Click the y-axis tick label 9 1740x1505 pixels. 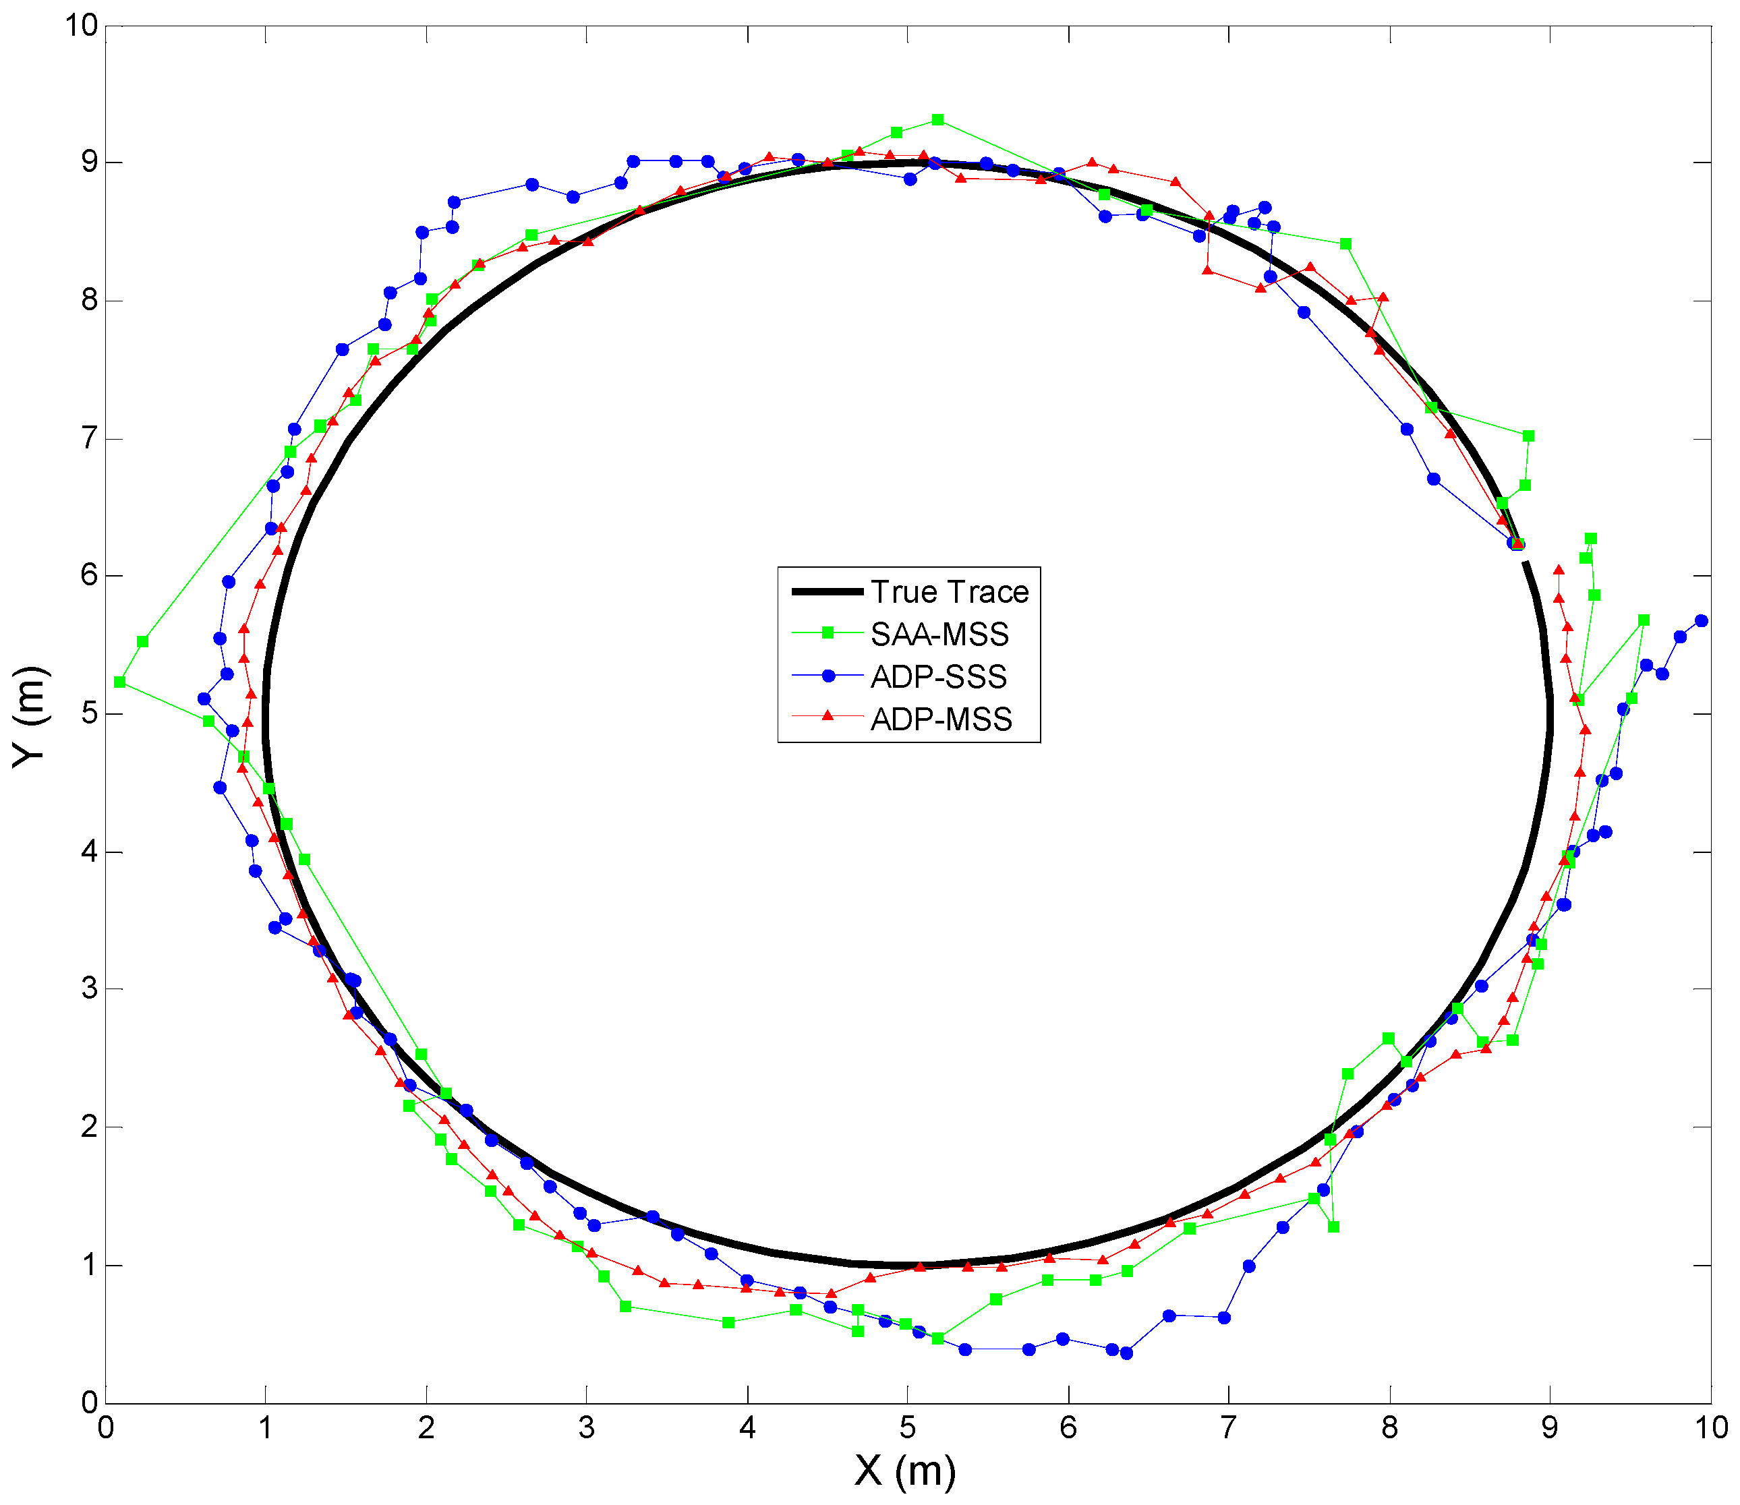pyautogui.click(x=89, y=162)
